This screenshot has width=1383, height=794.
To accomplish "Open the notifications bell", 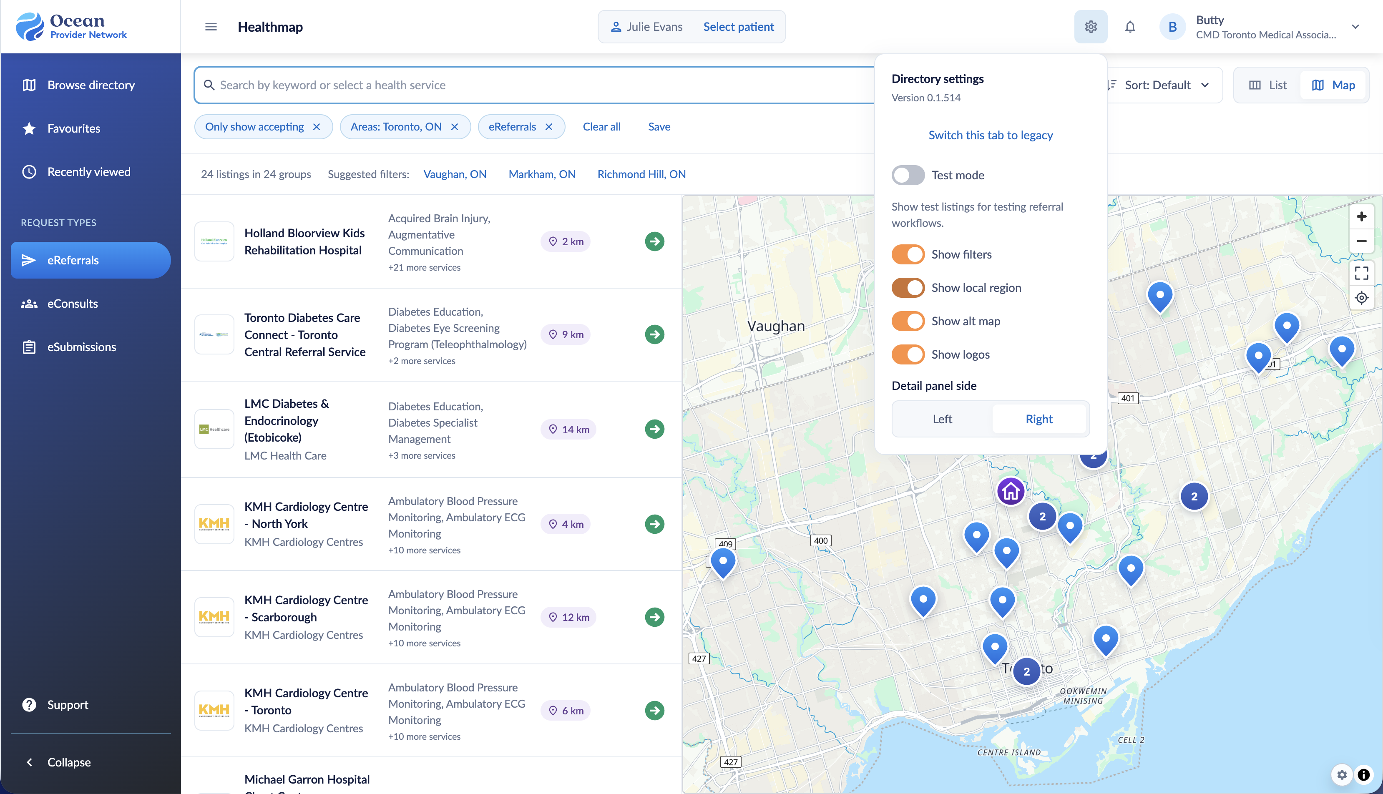I will pyautogui.click(x=1130, y=27).
